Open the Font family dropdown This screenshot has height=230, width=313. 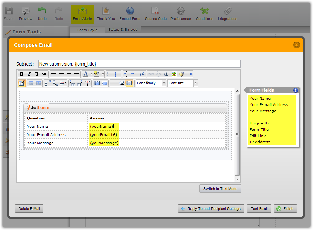(150, 83)
